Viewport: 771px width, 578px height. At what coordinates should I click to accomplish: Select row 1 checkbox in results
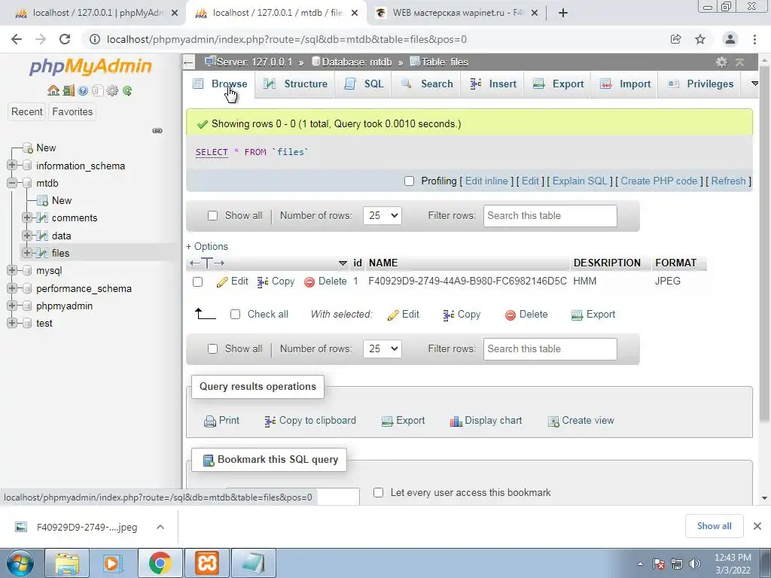tap(198, 281)
